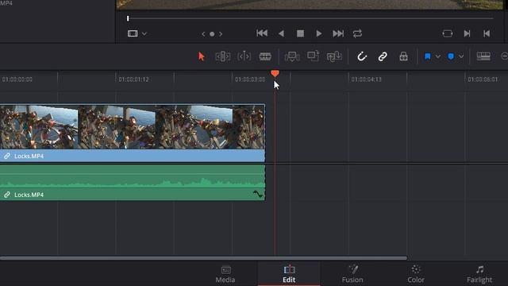The width and height of the screenshot is (508, 286).
Task: Go to next keyframe arrow
Action: tap(221, 34)
